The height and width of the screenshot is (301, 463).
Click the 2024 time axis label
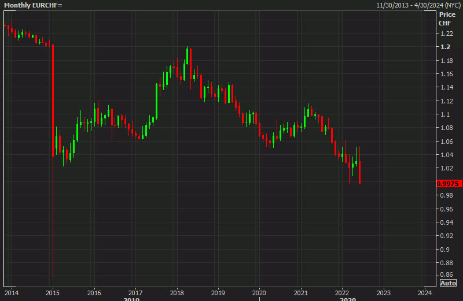click(425, 293)
